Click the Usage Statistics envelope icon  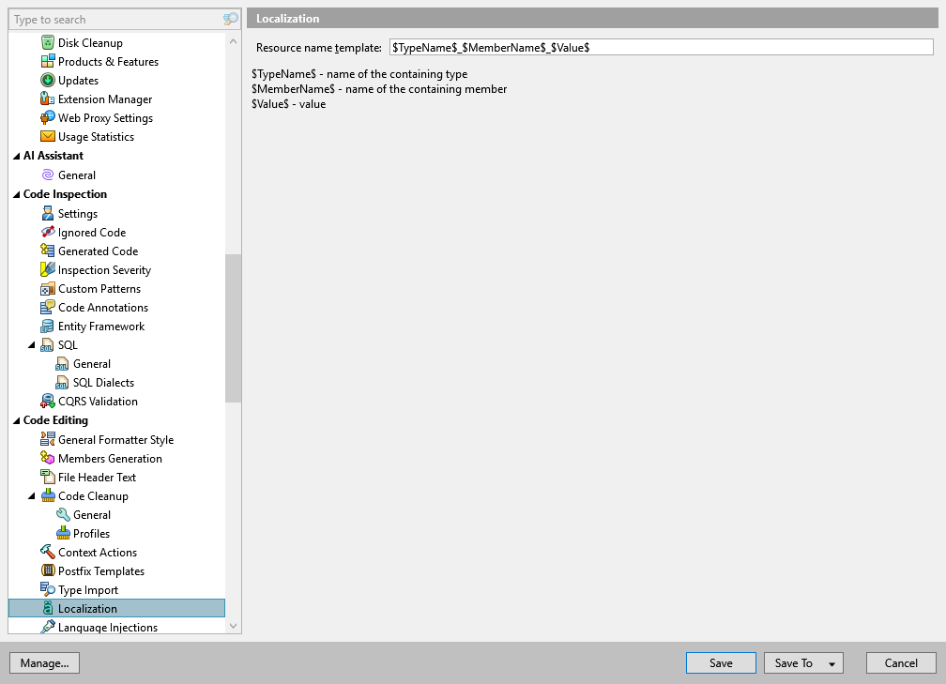(46, 136)
